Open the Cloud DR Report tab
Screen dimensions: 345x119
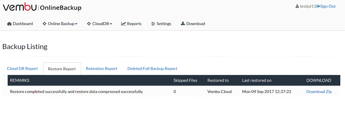23,69
